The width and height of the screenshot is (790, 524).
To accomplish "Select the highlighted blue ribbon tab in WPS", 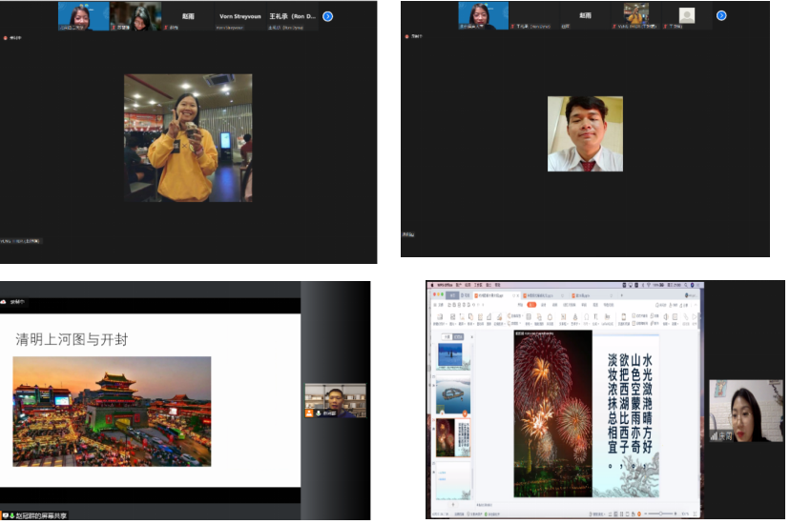I will [531, 305].
